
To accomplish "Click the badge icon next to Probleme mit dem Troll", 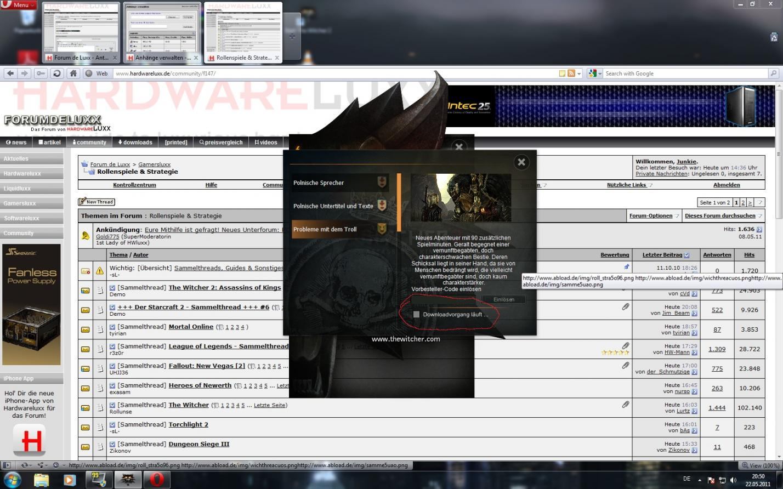I will (382, 229).
